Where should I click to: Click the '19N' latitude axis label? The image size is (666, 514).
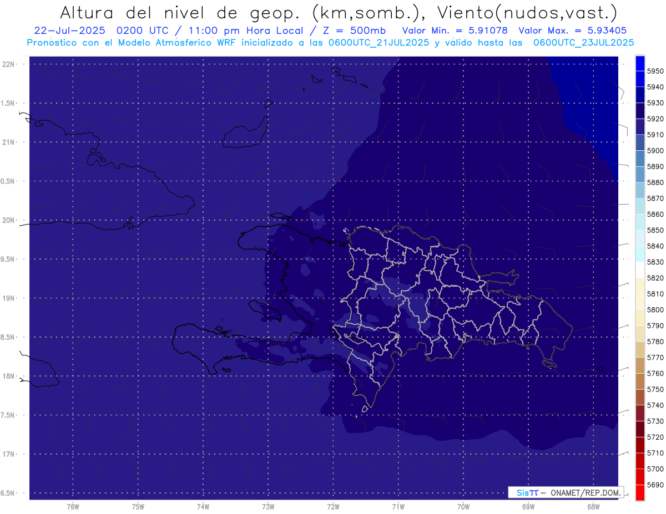coord(8,298)
